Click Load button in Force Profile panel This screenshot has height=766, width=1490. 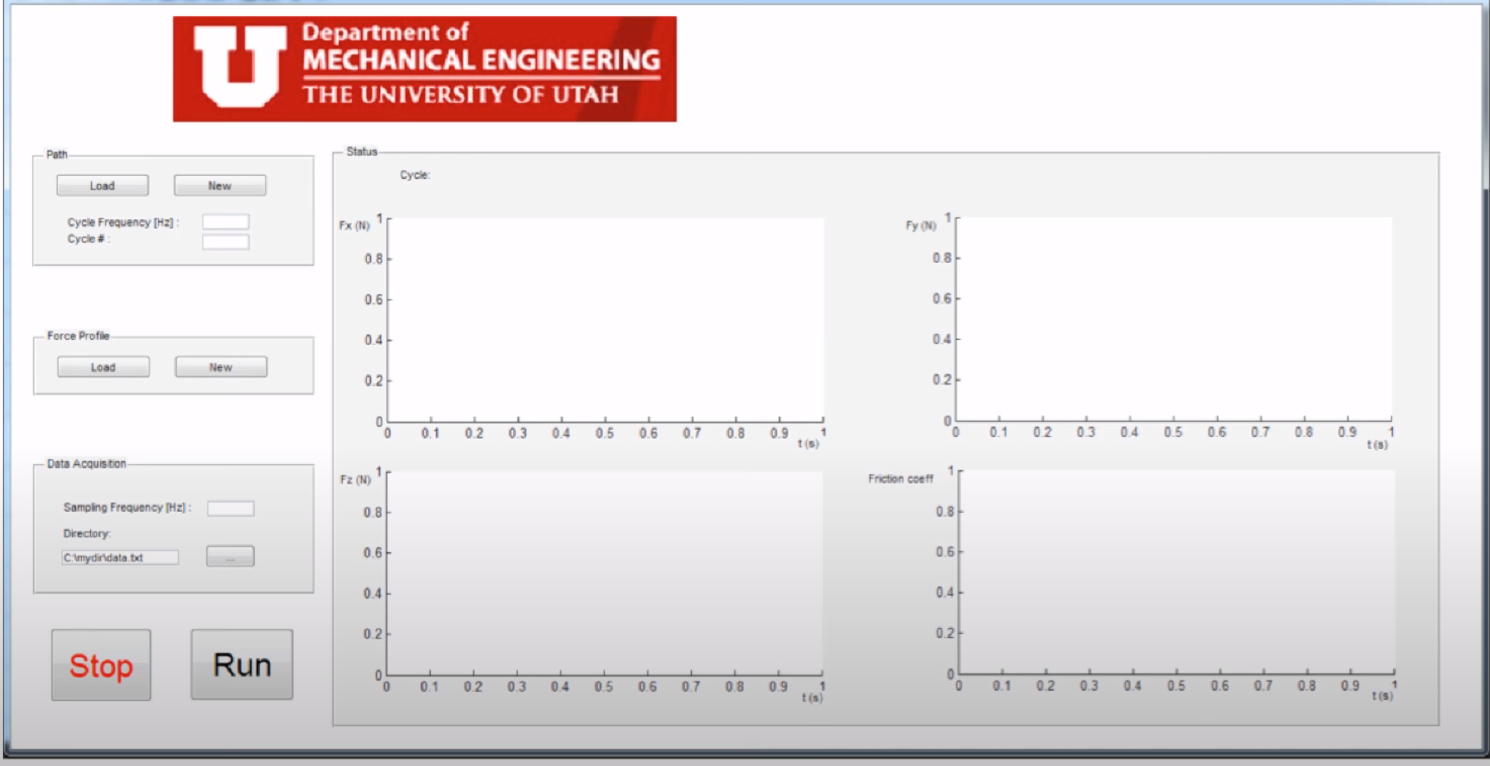pos(103,367)
